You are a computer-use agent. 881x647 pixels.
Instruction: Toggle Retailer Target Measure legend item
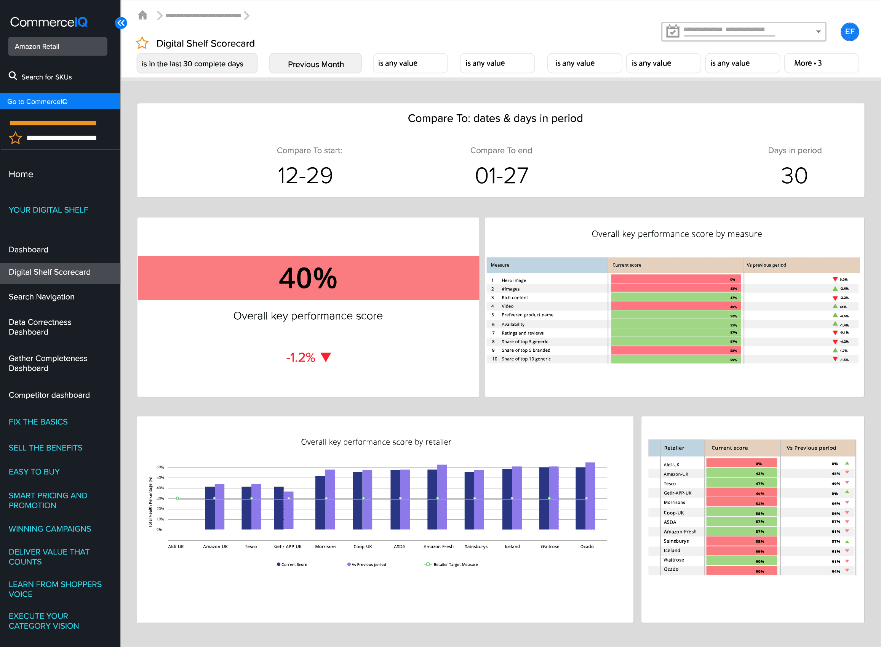point(451,564)
